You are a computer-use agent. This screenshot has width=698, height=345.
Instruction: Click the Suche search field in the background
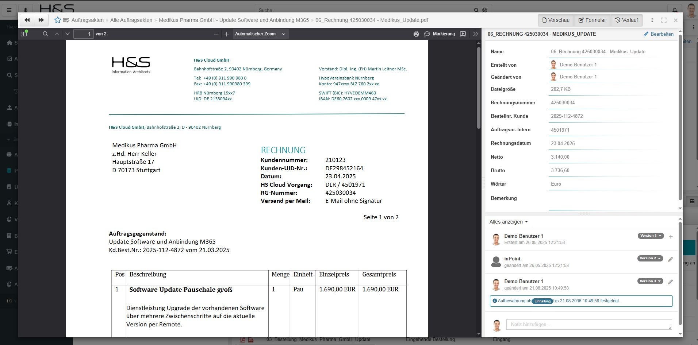pyautogui.click(x=365, y=10)
